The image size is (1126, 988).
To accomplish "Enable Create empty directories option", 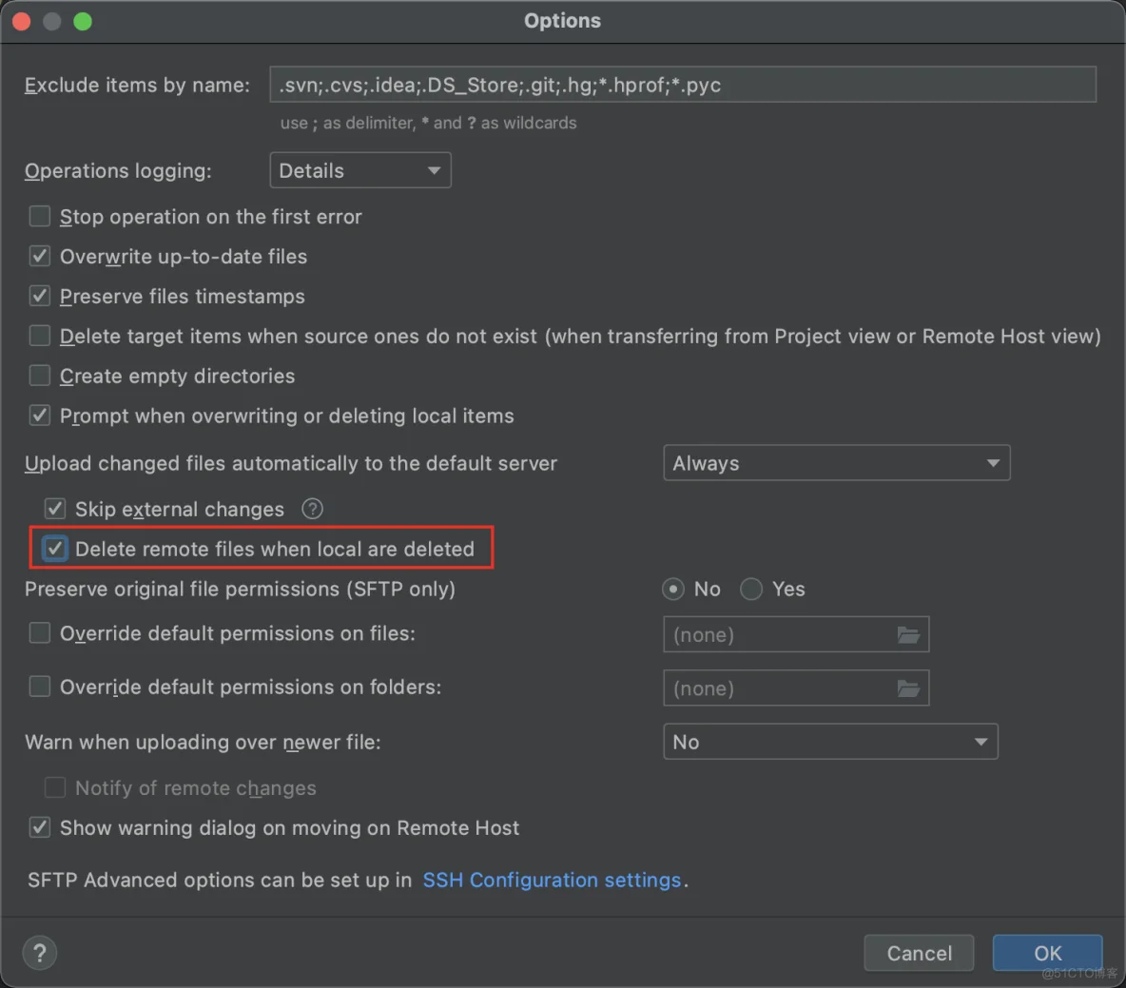I will (x=40, y=376).
